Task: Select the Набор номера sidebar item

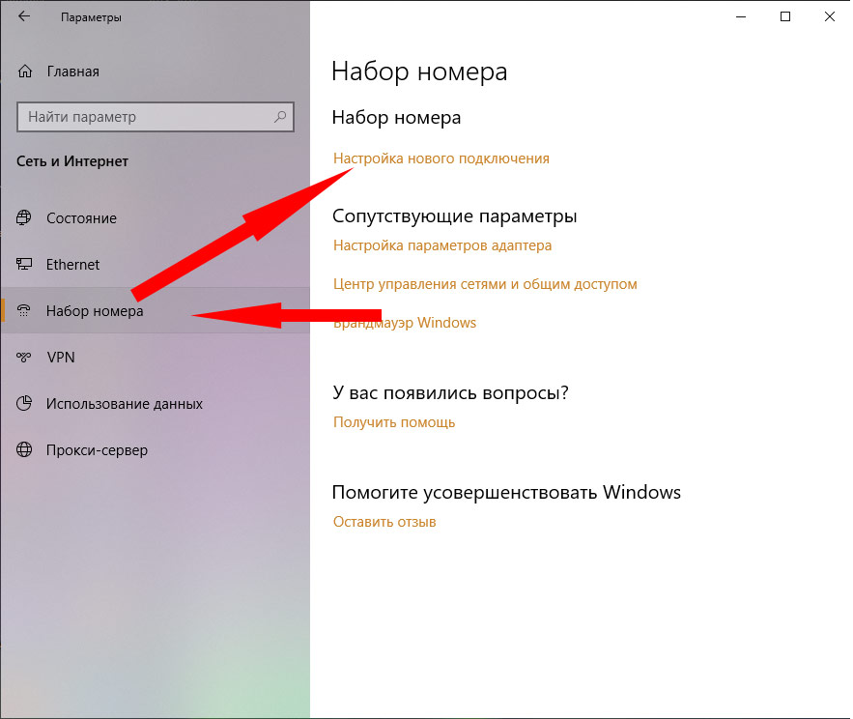Action: (x=155, y=311)
